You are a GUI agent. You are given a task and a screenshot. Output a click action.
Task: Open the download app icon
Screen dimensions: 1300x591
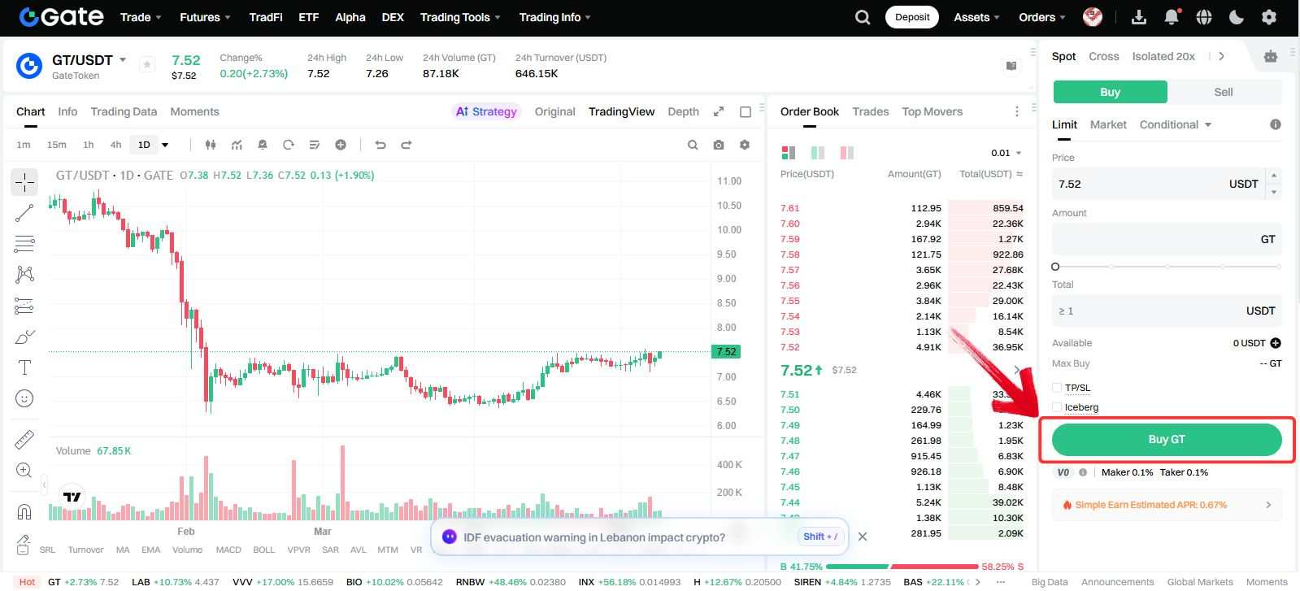1139,17
